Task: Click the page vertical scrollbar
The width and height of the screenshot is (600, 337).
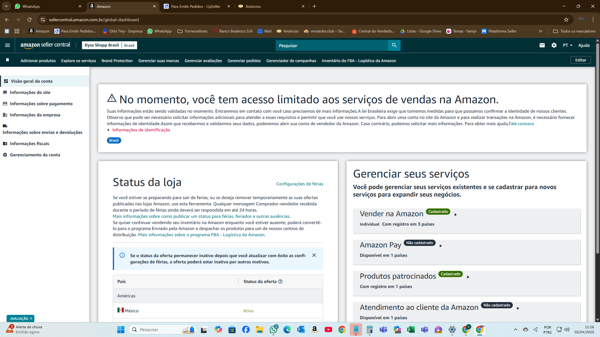Action: click(x=597, y=148)
